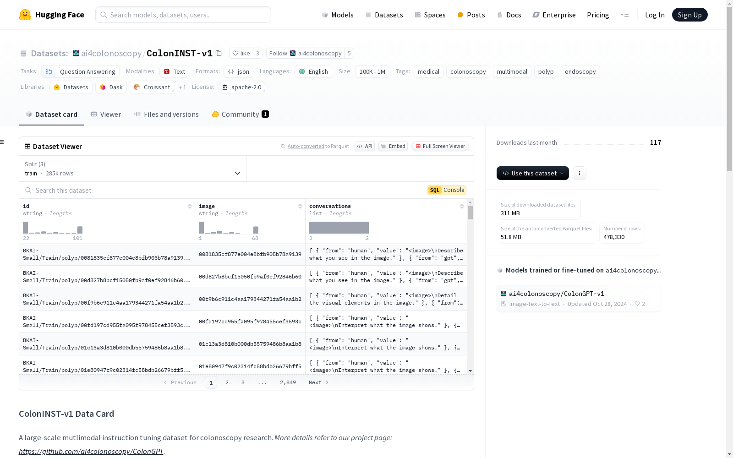Go to Models in top navigation
The width and height of the screenshot is (733, 458).
coord(338,15)
